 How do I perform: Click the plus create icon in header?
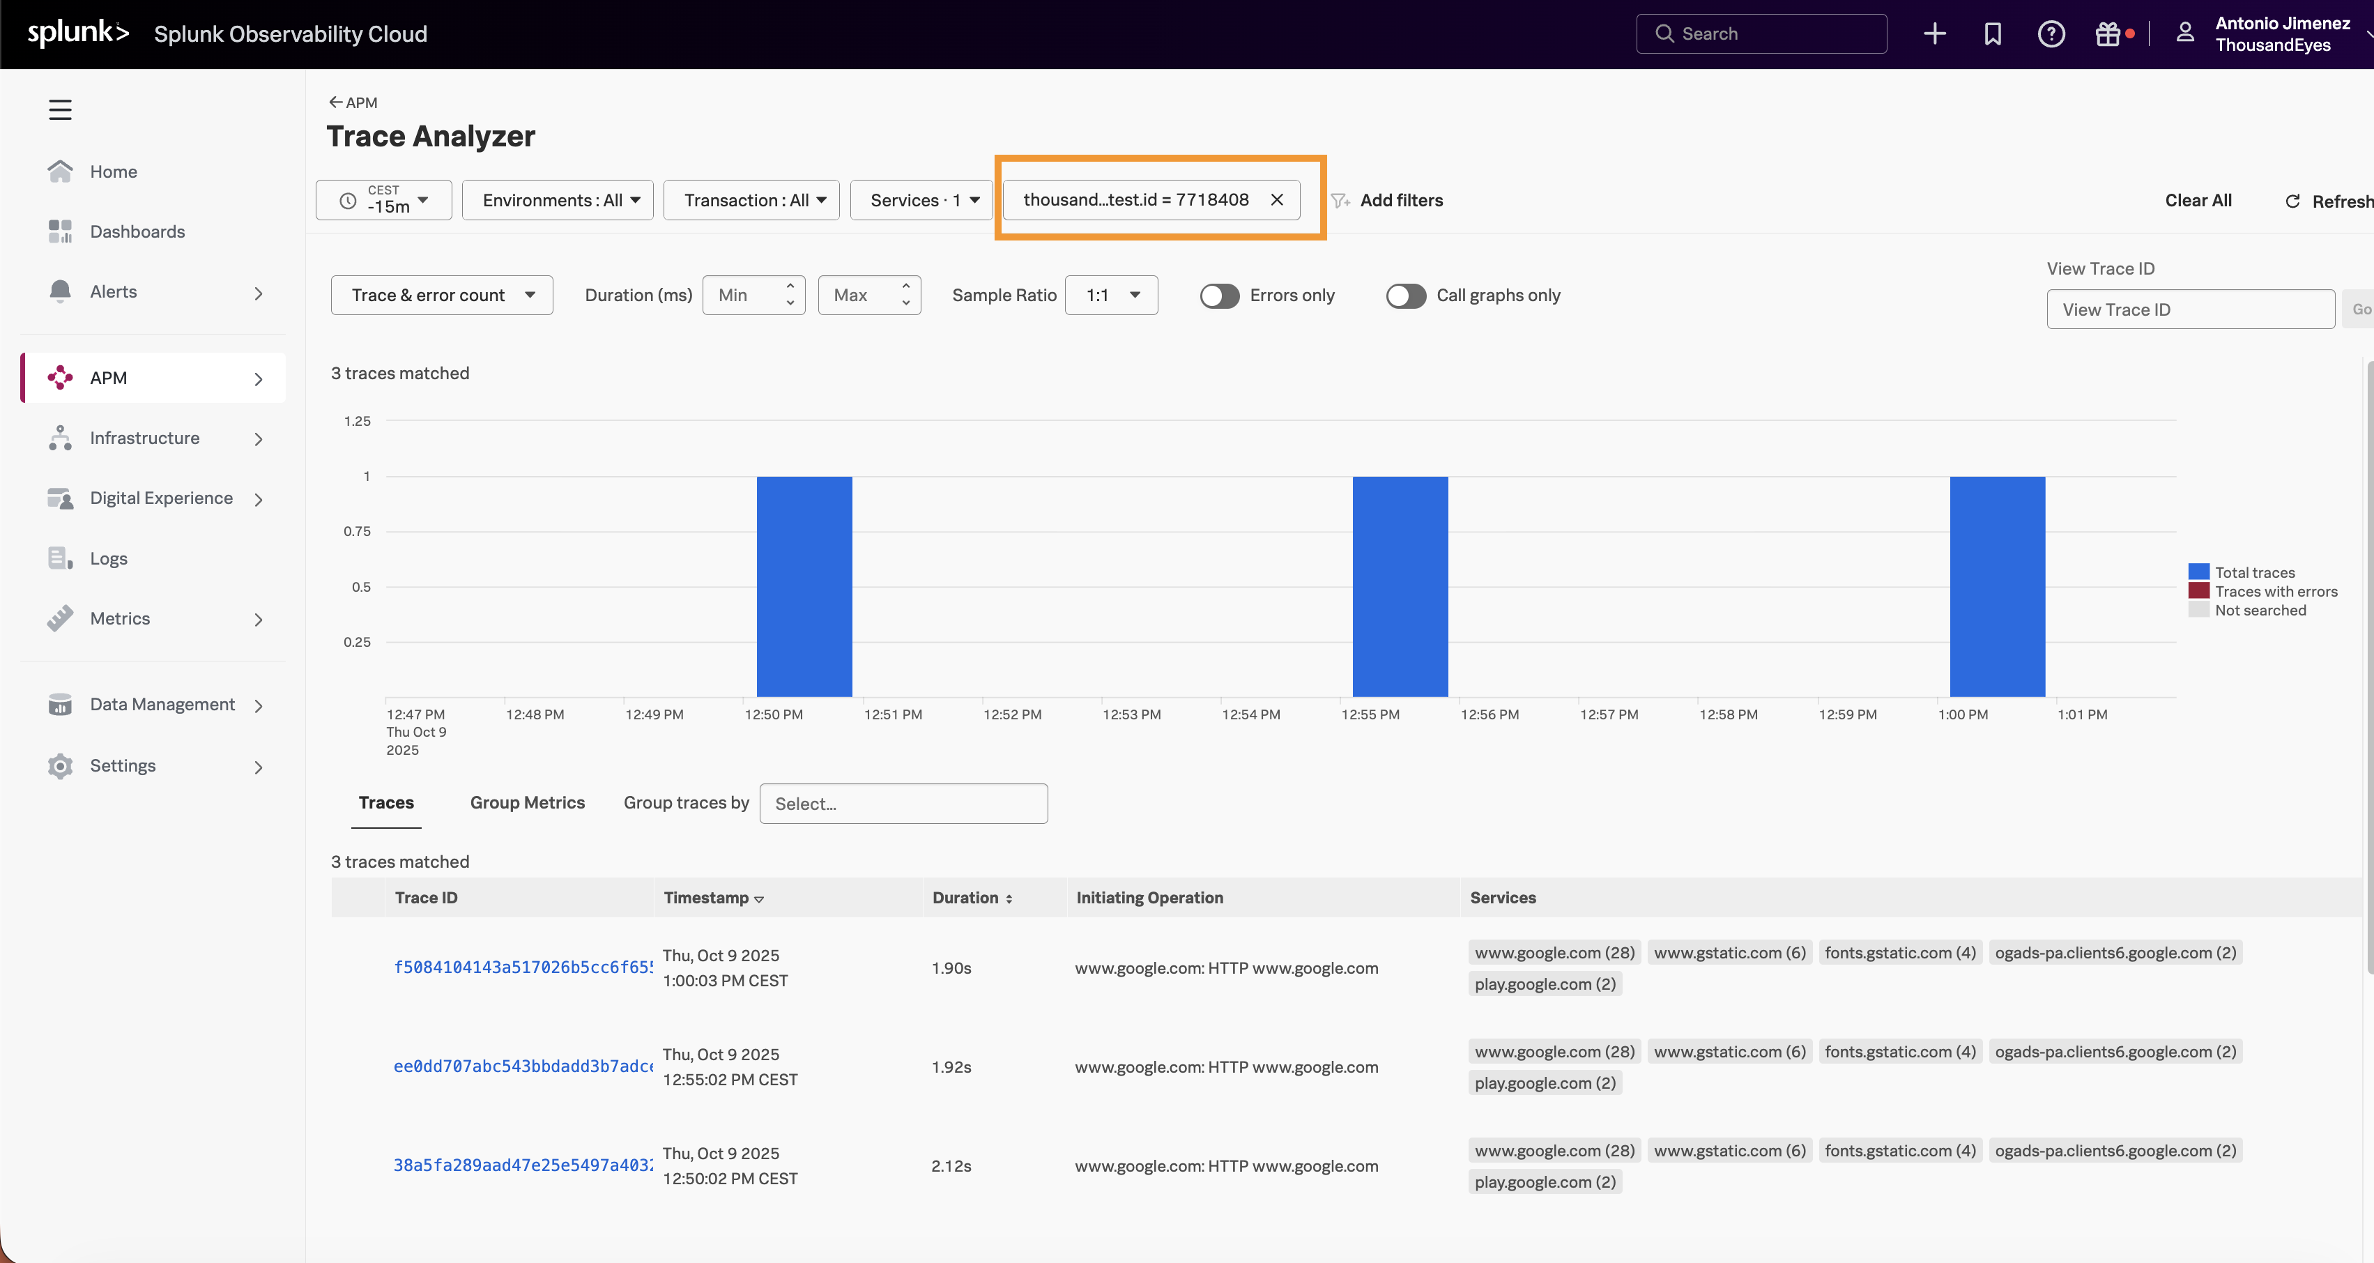(x=1934, y=34)
